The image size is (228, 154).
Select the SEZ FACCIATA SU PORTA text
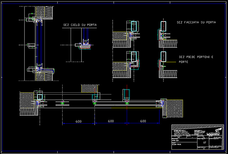(x=196, y=23)
